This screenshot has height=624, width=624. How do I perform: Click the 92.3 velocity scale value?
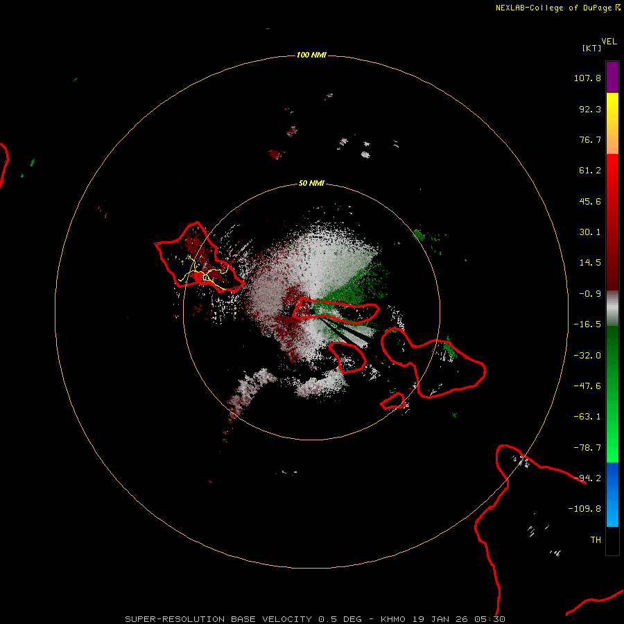(x=590, y=109)
